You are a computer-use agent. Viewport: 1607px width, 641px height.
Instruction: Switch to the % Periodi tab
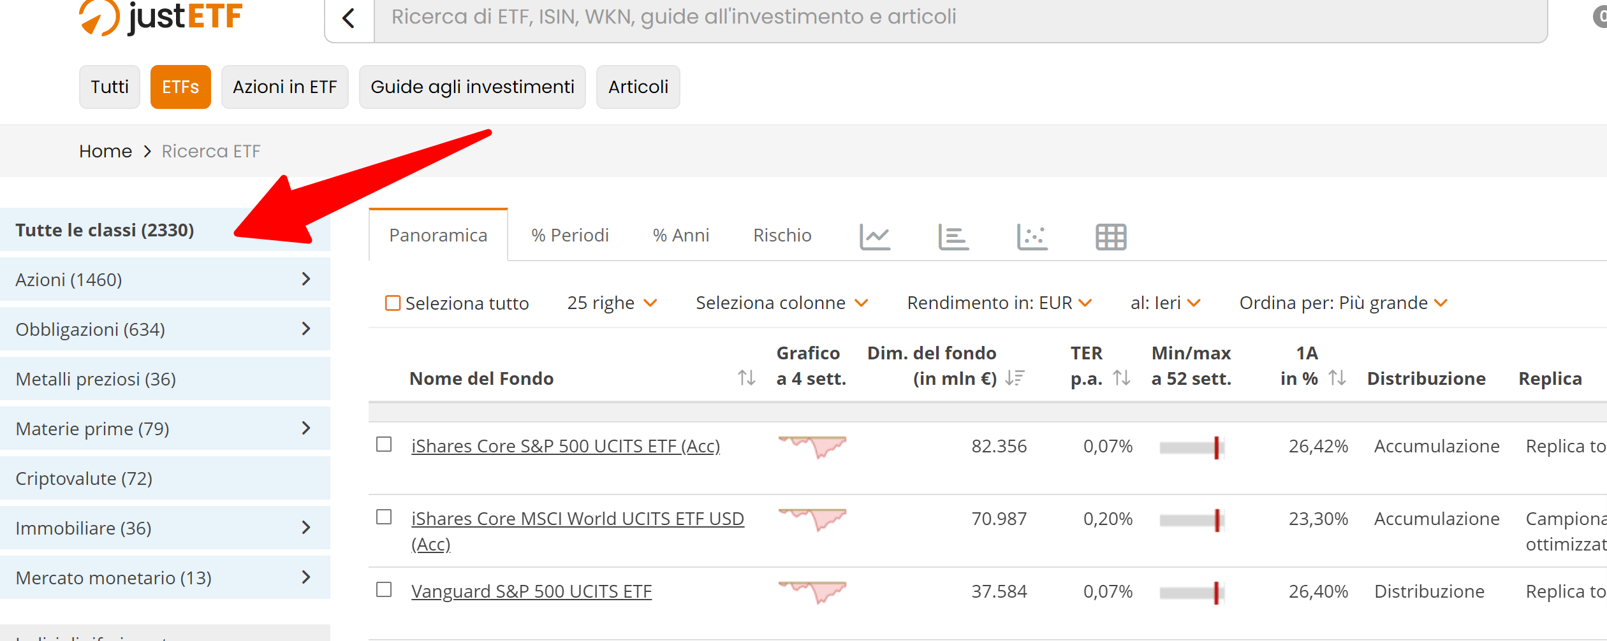pyautogui.click(x=570, y=235)
